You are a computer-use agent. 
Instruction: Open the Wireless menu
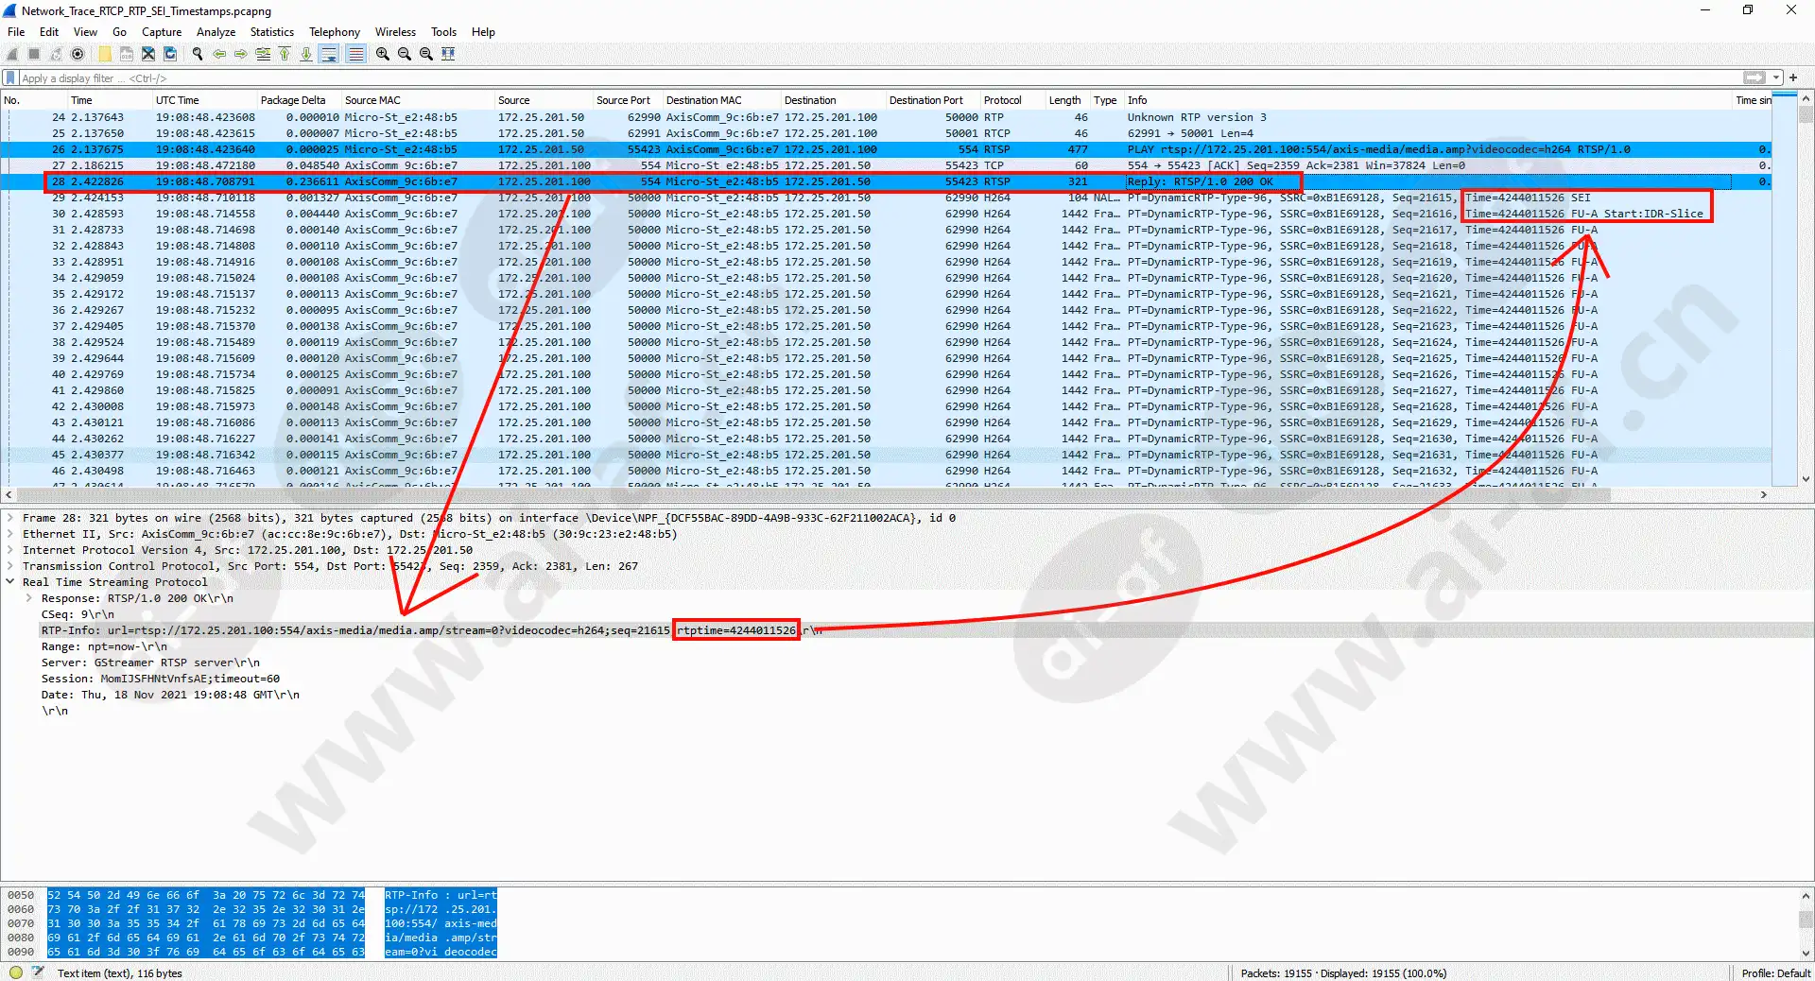pos(395,32)
